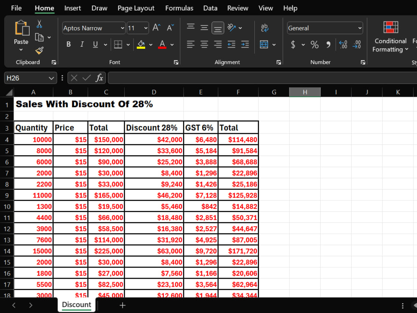This screenshot has height=313, width=417.
Task: Click the Insert Function fx icon
Action: coord(100,78)
